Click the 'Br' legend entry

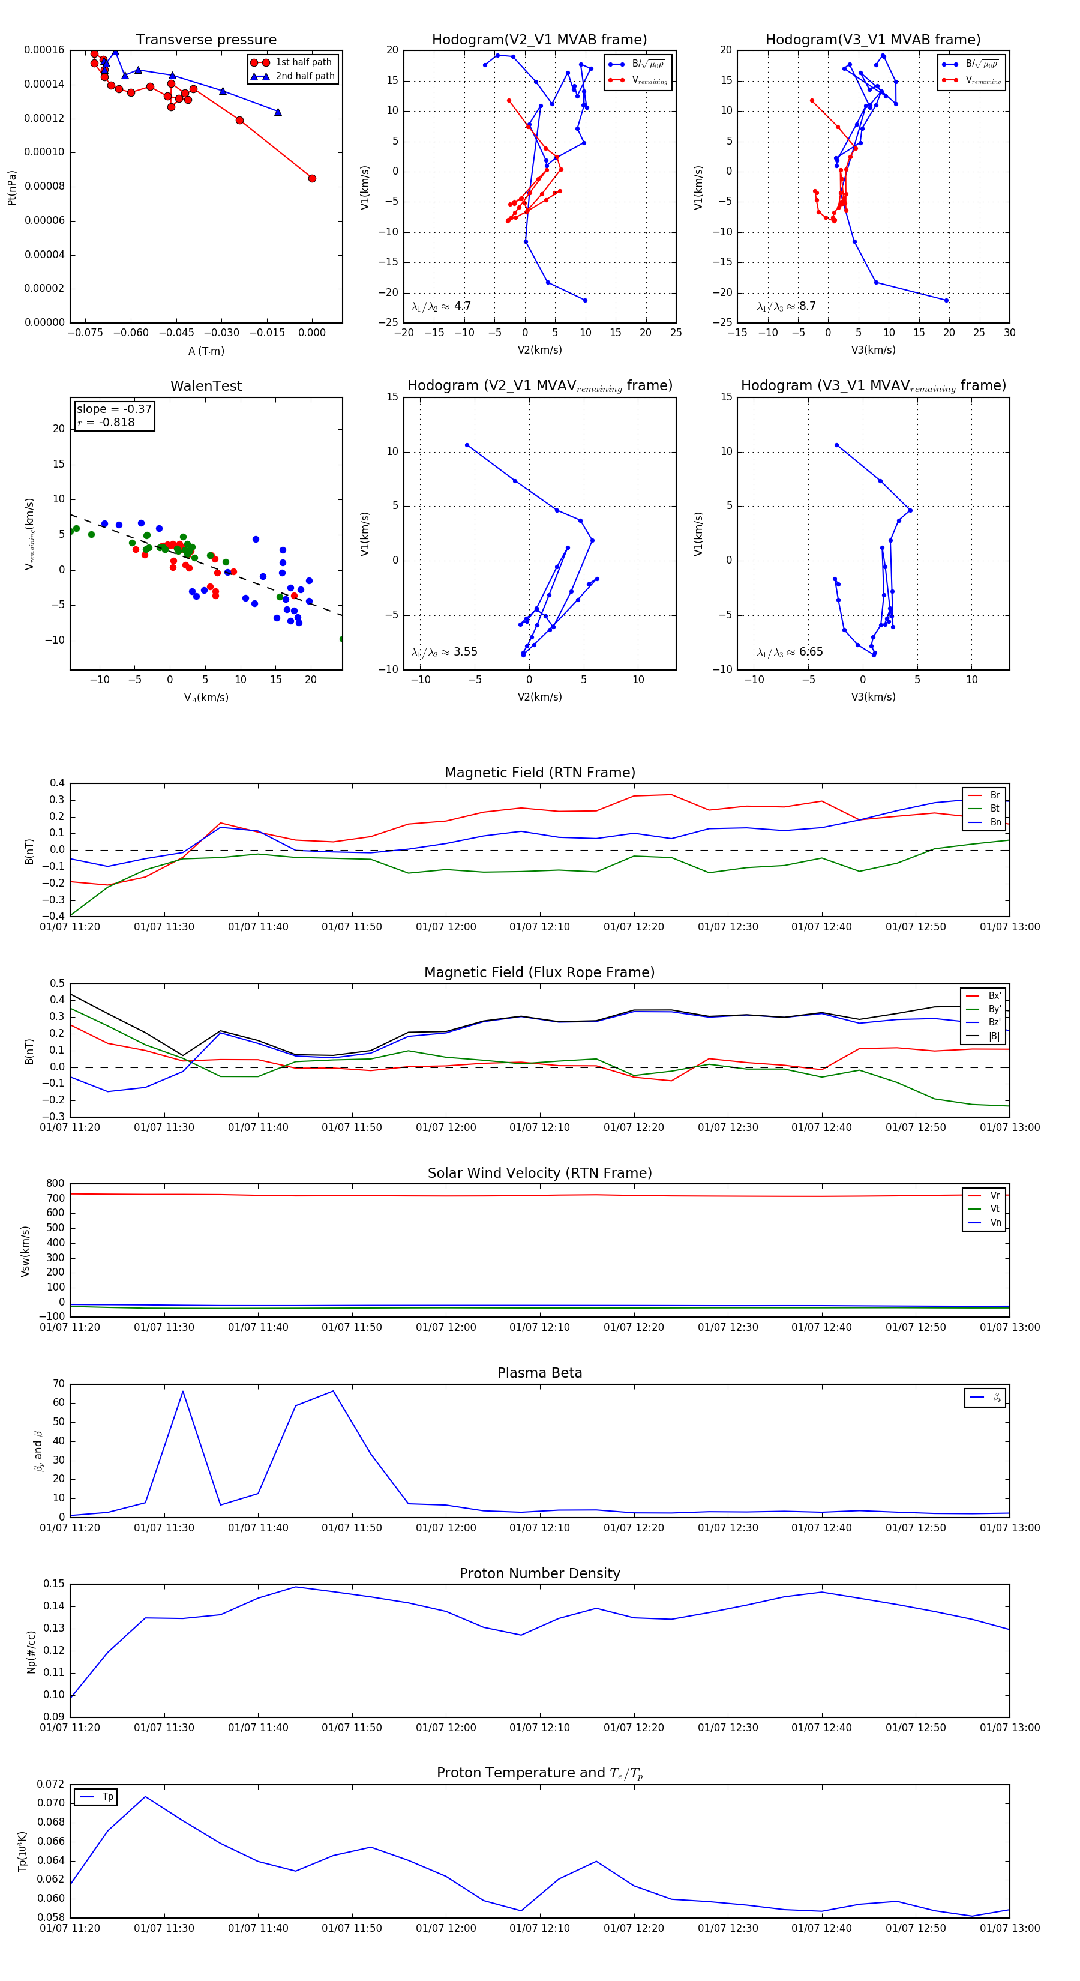[985, 795]
